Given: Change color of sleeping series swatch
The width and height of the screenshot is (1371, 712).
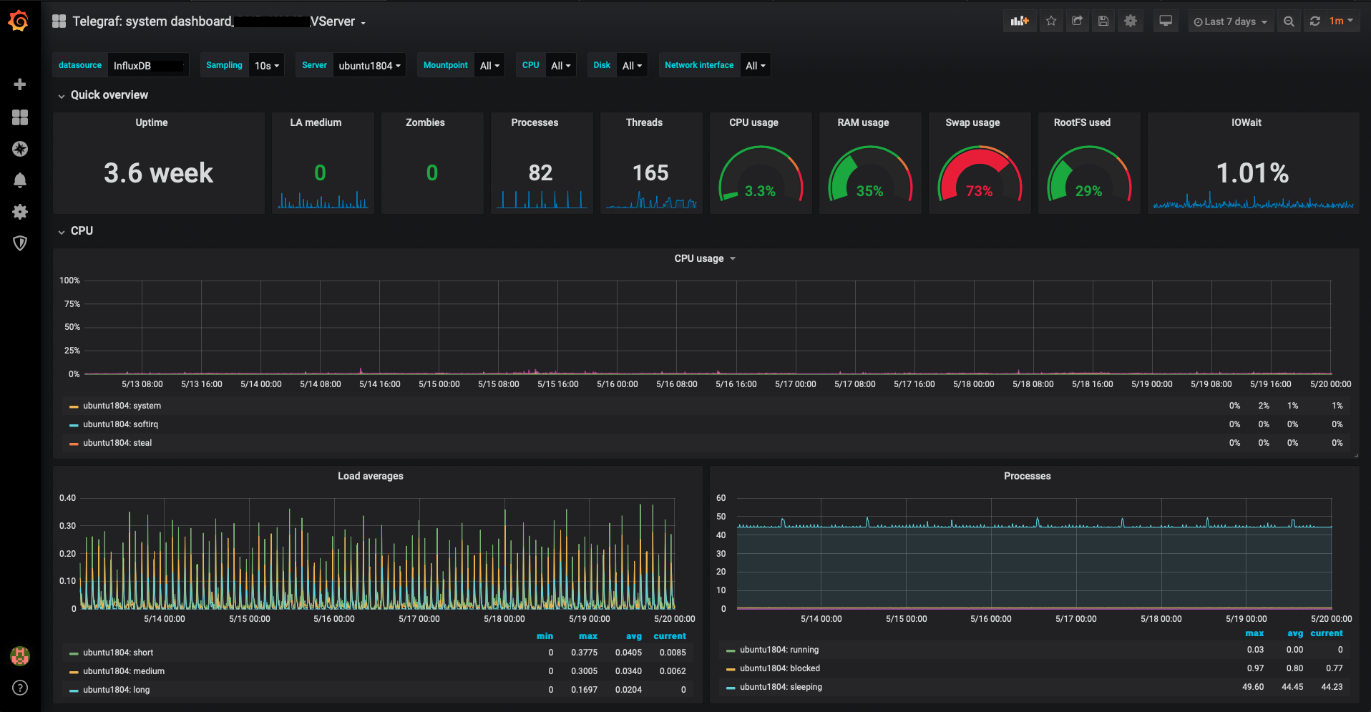Looking at the screenshot, I should coord(731,688).
